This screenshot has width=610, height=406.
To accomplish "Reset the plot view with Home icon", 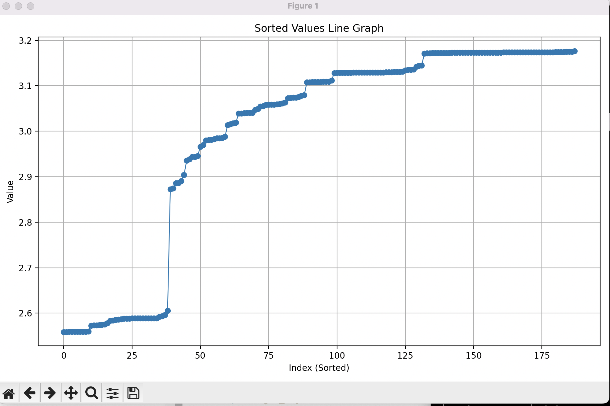I will (9, 393).
